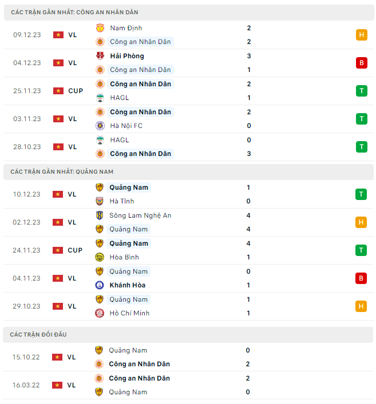The height and width of the screenshot is (404, 376).
Task: Click green T badge for Hà Tĩnh match
Action: pyautogui.click(x=361, y=194)
